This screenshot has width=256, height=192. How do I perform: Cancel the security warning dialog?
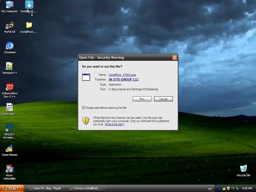tap(163, 99)
